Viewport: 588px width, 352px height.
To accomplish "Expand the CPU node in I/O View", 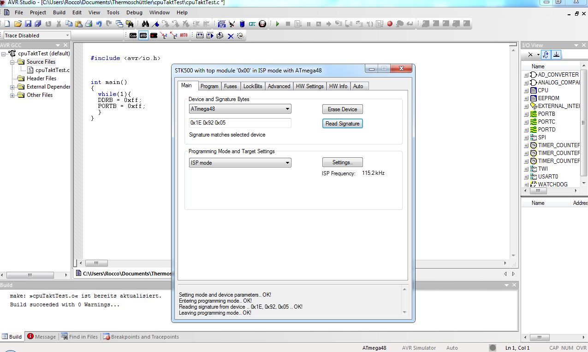I will pos(526,90).
